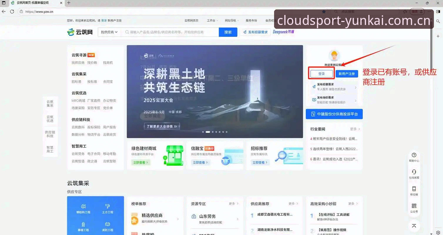
Task: Select the 幕墙工程 icon
Action: [83, 224]
